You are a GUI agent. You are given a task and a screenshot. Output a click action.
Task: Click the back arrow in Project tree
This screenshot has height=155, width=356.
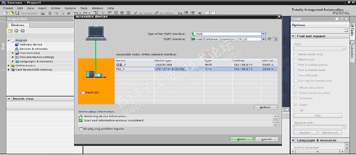tap(16, 31)
